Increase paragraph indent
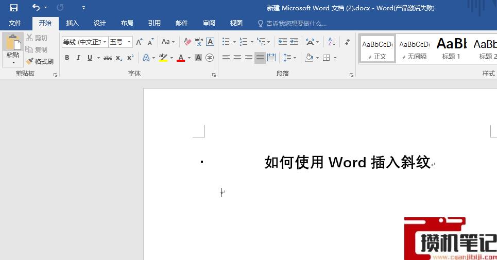This screenshot has height=260, width=497. pyautogui.click(x=294, y=42)
